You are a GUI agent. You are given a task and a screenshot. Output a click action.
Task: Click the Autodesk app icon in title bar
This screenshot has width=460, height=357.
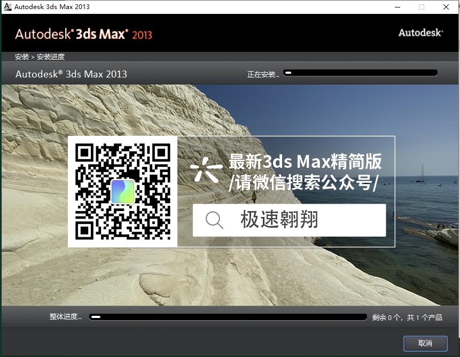click(7, 7)
